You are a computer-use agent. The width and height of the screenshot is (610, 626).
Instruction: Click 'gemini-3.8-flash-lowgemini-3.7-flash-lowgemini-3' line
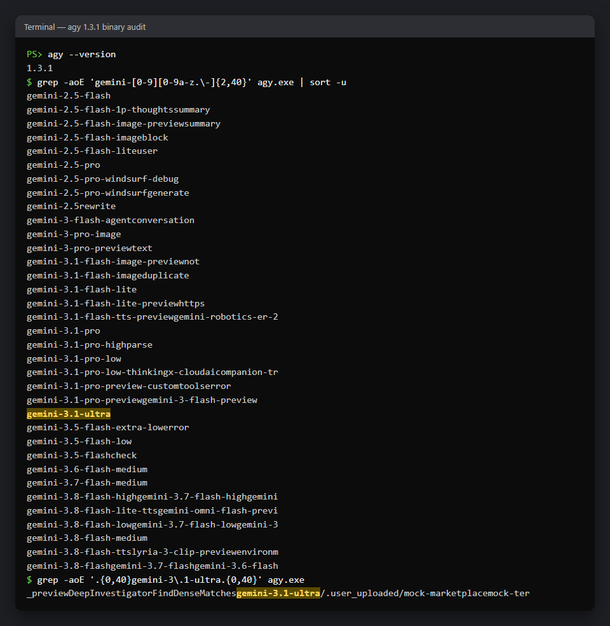pos(152,524)
